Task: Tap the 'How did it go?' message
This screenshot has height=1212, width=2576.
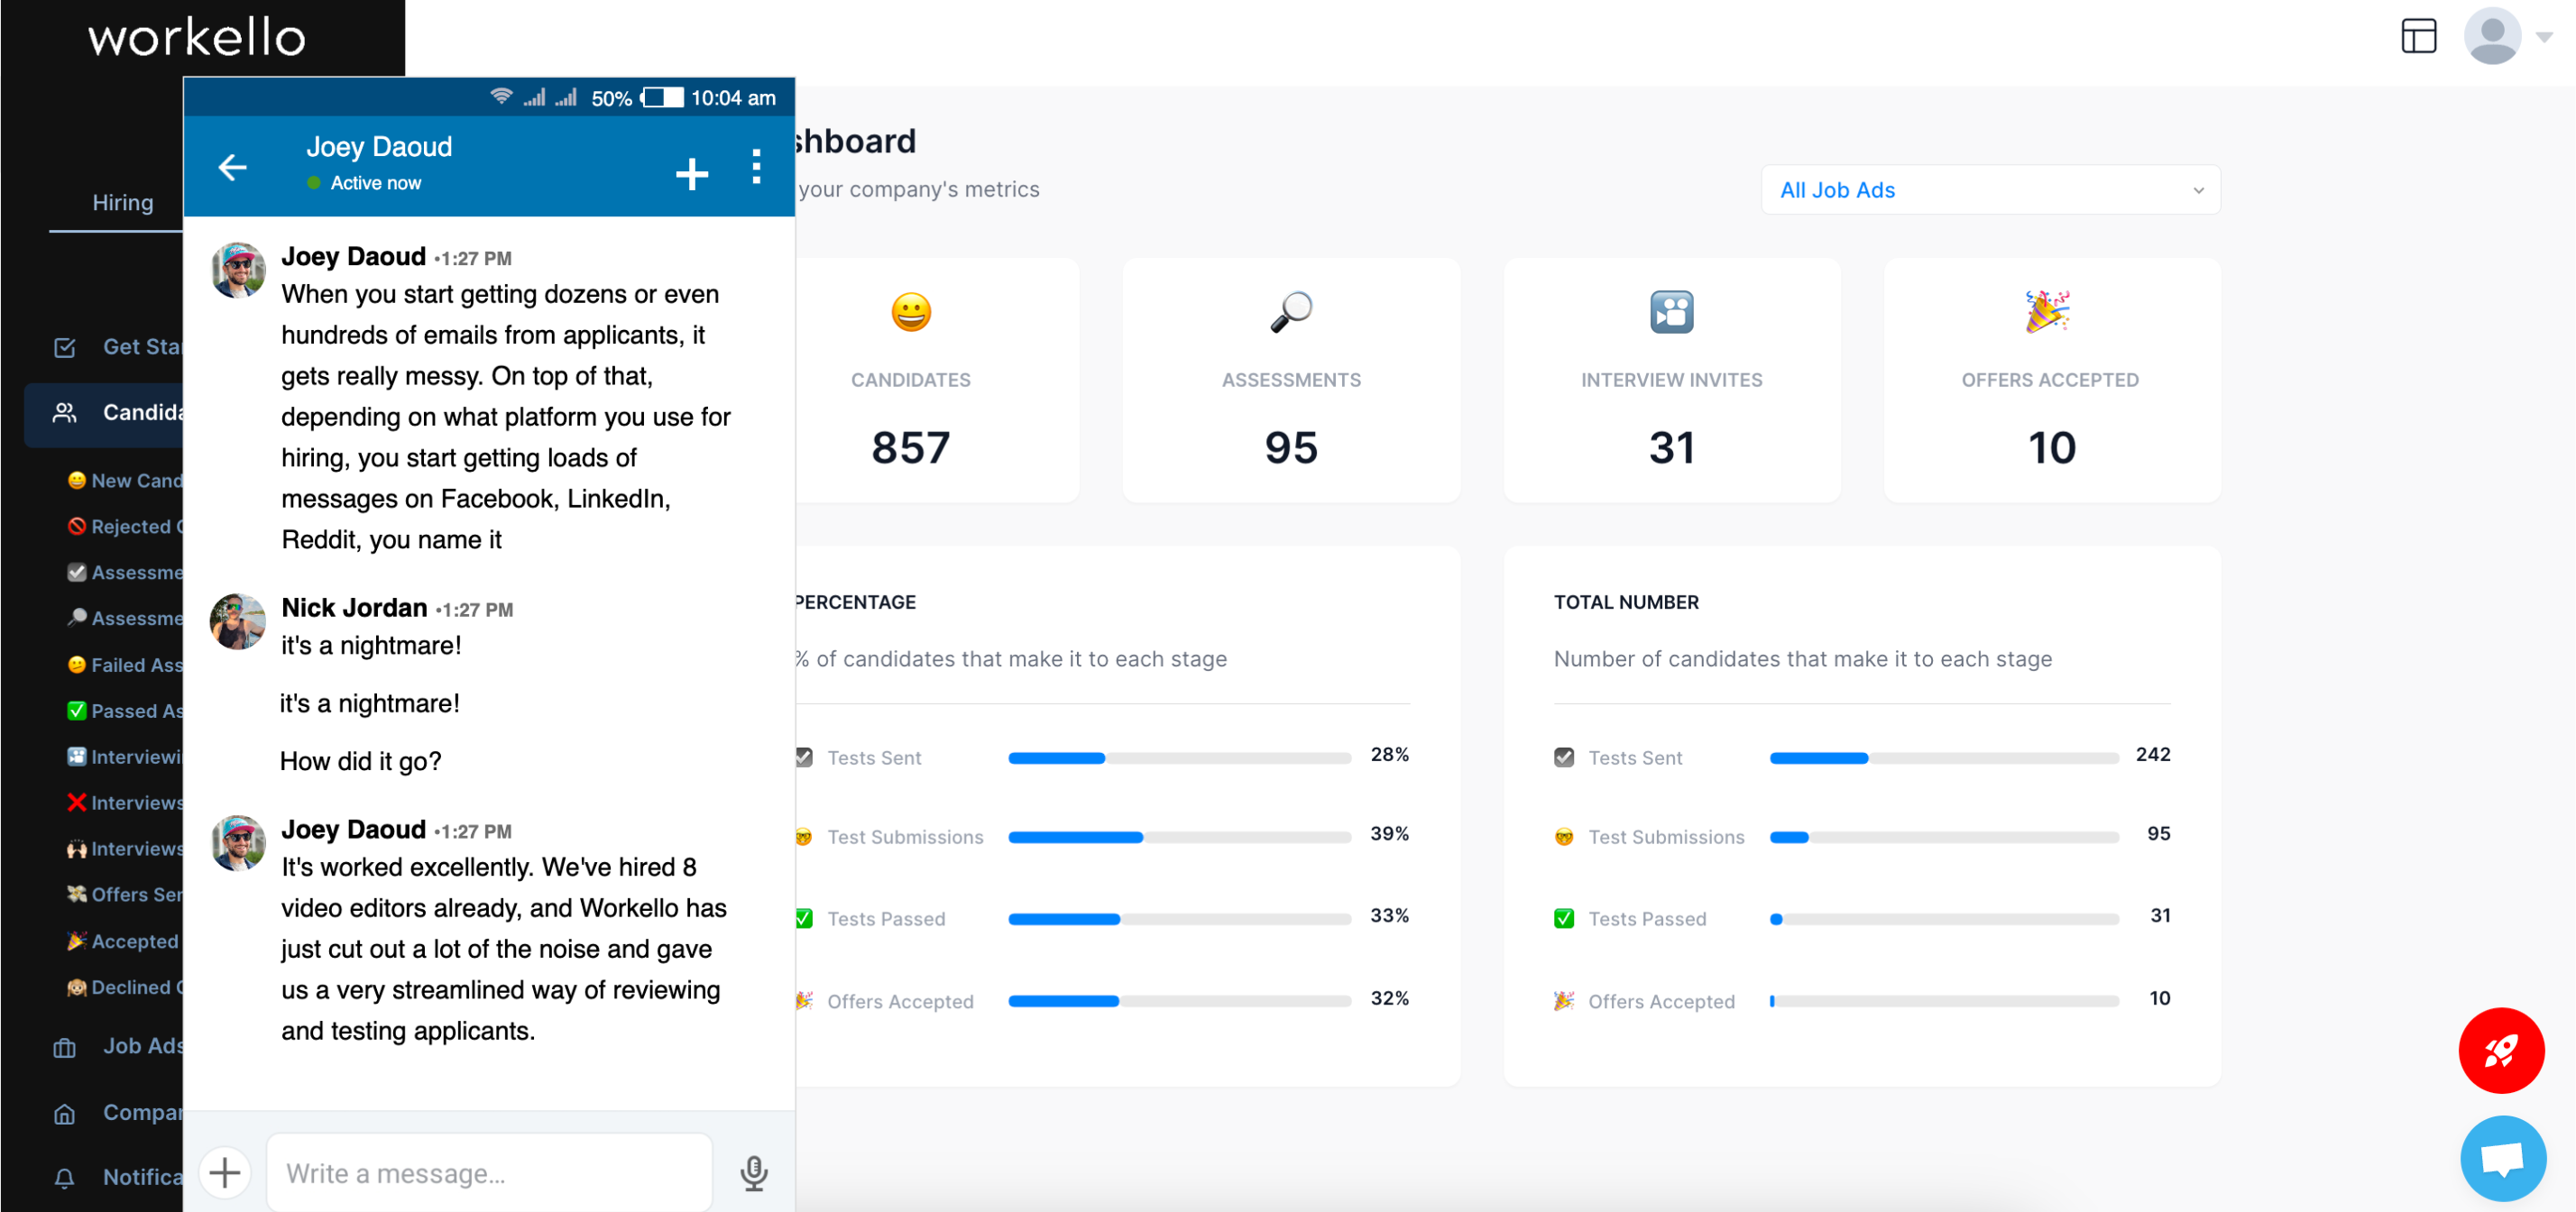Action: click(360, 761)
